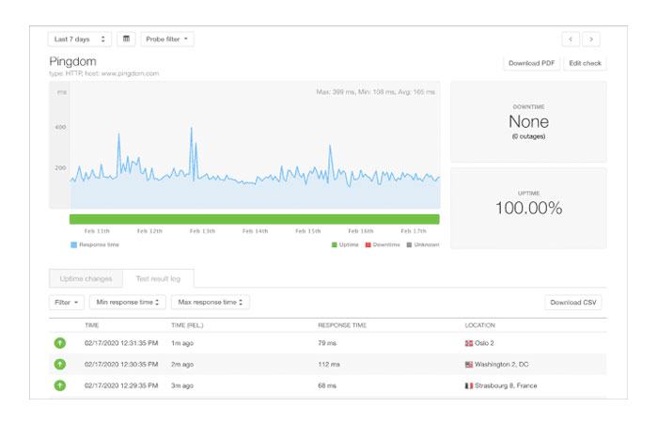Open Min response time selector
This screenshot has width=658, height=423.
[x=127, y=302]
